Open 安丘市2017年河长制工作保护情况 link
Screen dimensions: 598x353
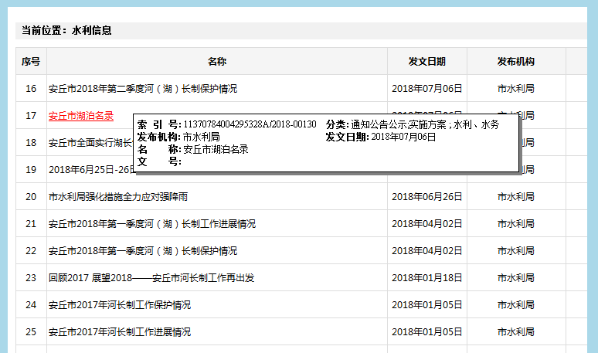(120, 305)
